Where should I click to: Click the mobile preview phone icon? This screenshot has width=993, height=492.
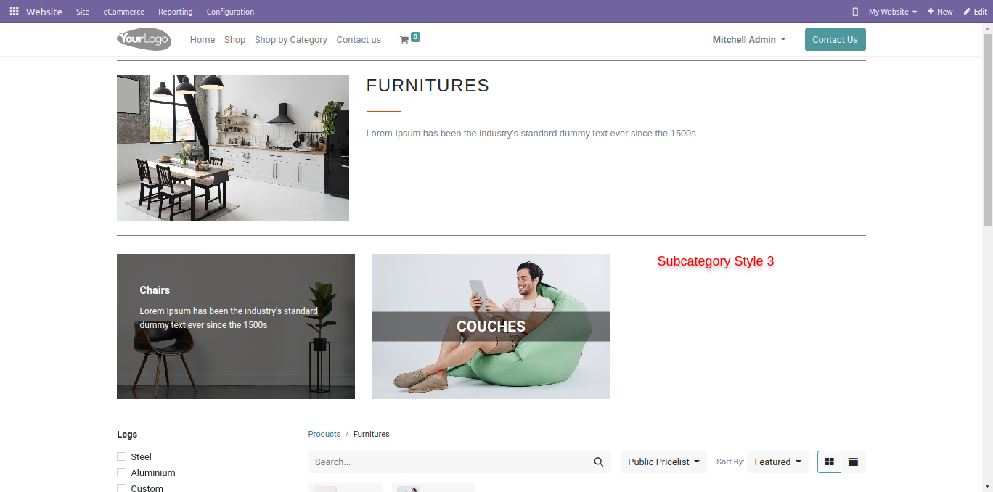click(855, 12)
